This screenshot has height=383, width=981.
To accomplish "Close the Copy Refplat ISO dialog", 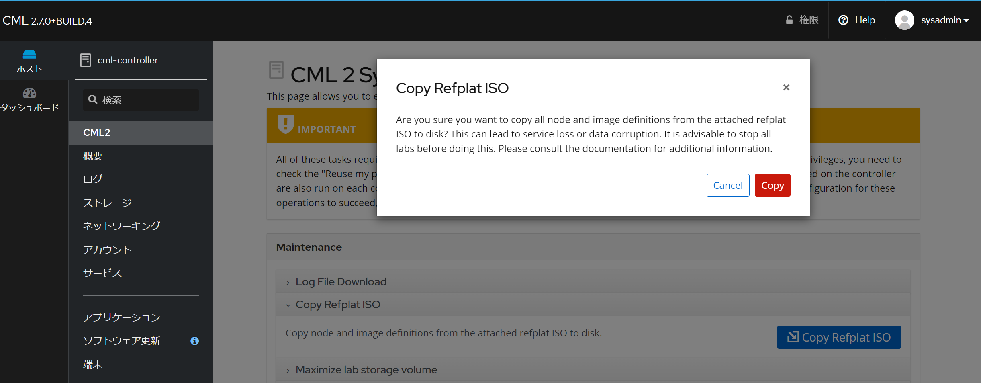I will (786, 87).
